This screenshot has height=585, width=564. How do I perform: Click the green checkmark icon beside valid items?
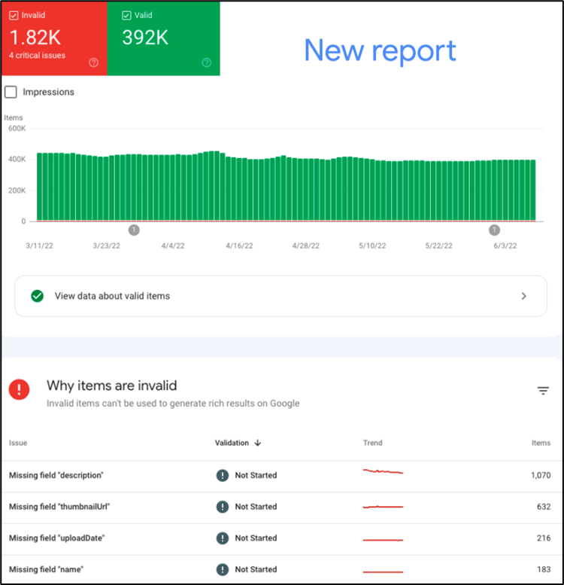(38, 296)
